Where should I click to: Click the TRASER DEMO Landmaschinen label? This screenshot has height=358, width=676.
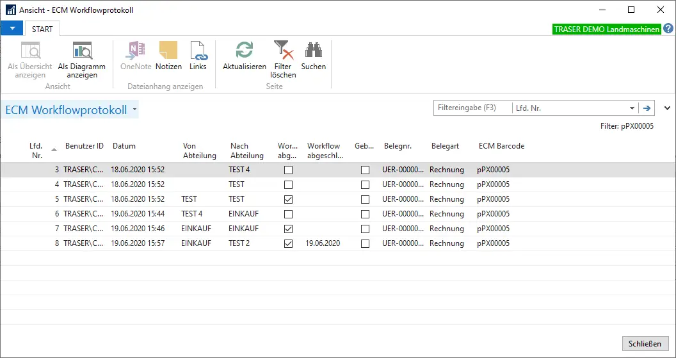pos(606,29)
